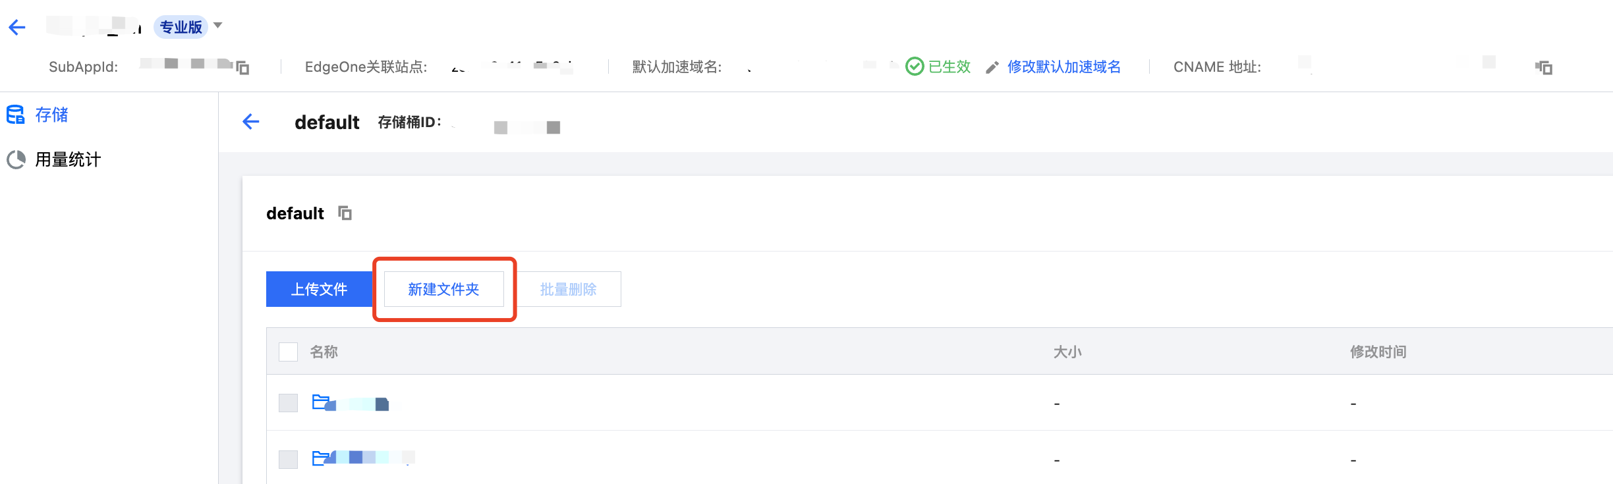The height and width of the screenshot is (484, 1613).
Task: Click the 批量删除 button
Action: click(568, 289)
